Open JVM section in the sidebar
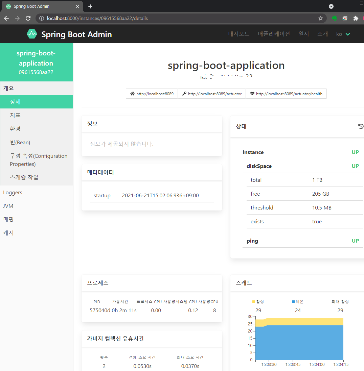This screenshot has width=364, height=371. tap(37, 206)
